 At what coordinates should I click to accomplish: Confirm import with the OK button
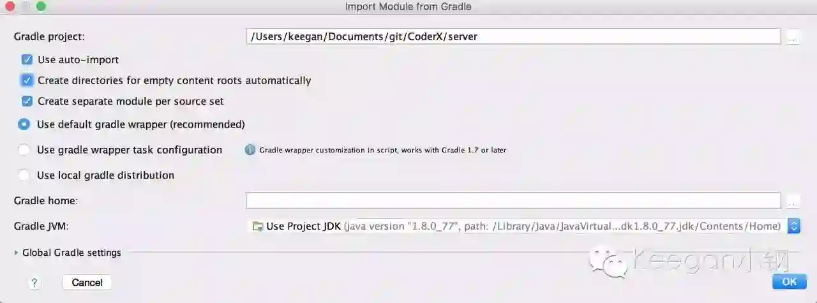(789, 282)
